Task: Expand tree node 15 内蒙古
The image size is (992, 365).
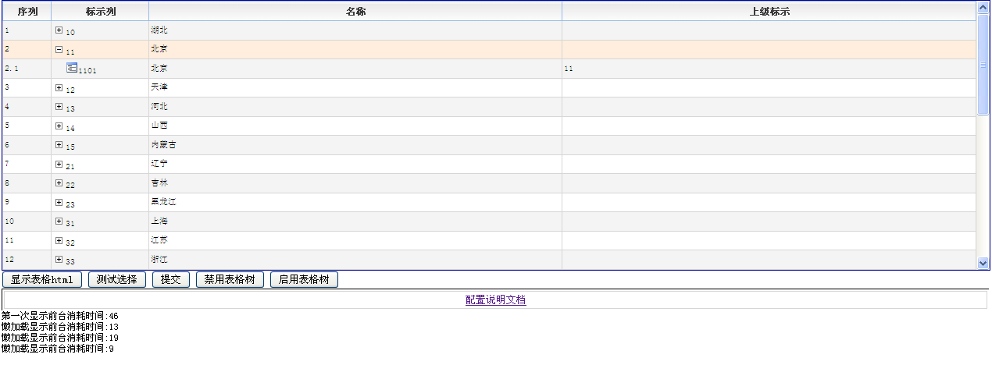Action: 59,144
